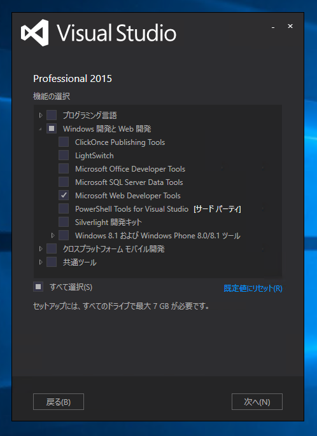Viewport: 317px width, 436px height.
Task: Toggle the すべて選択(S) checkbox
Action: tap(38, 287)
